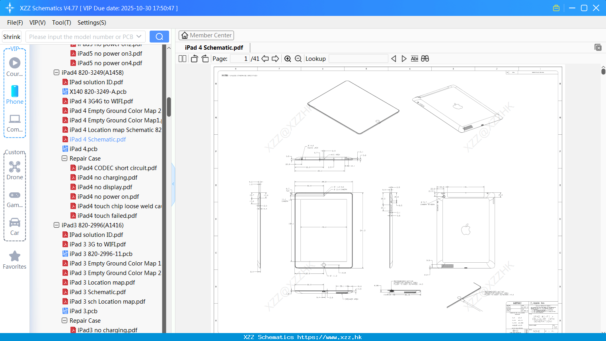Open iPad4 no display.pdf
Screen dimensions: 606x341
[x=105, y=187]
